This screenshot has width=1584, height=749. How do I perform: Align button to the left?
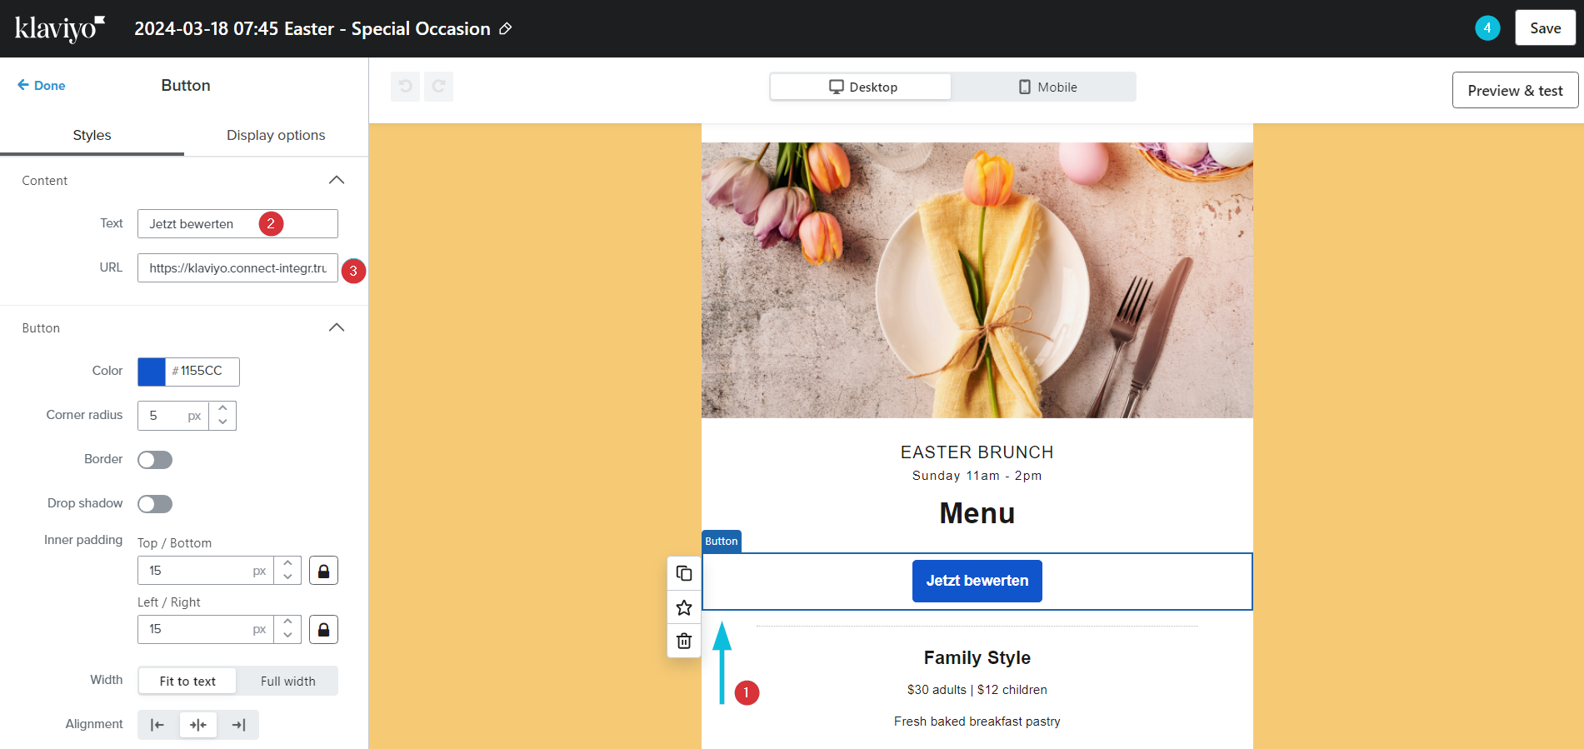(x=157, y=725)
